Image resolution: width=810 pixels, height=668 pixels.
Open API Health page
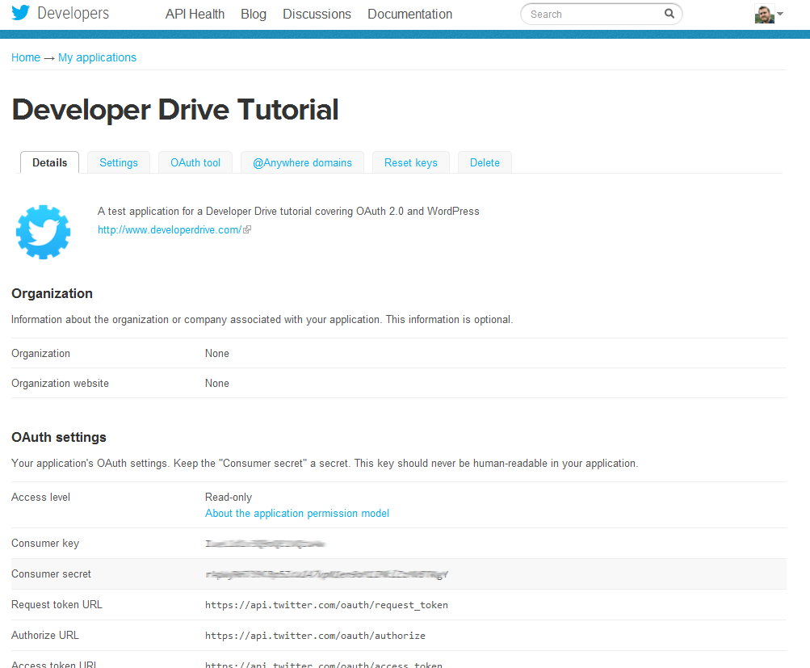click(x=195, y=14)
